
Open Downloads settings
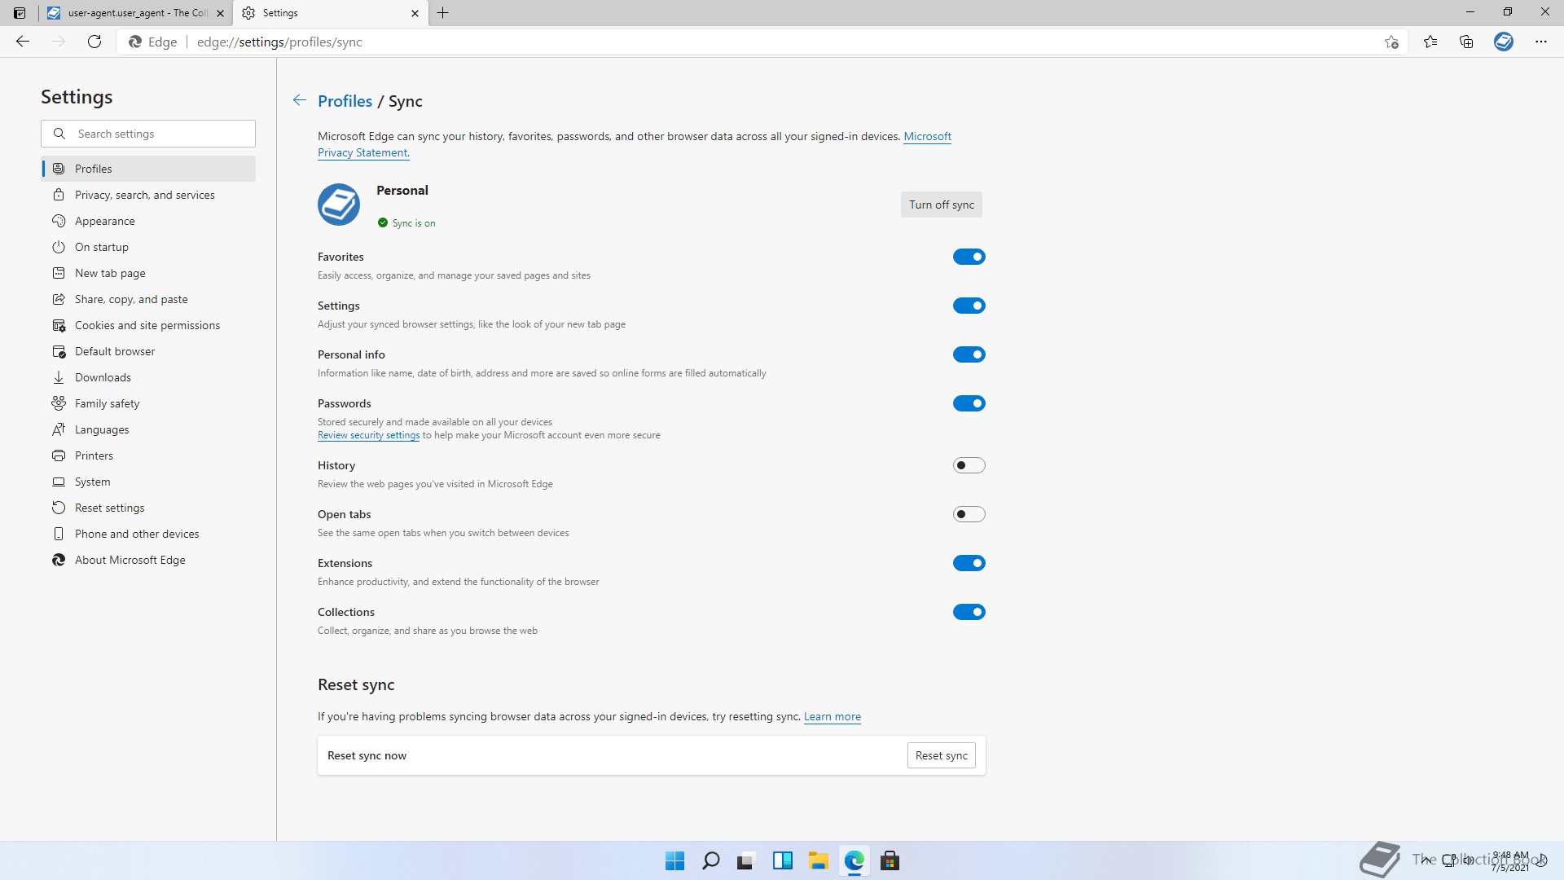[148, 377]
